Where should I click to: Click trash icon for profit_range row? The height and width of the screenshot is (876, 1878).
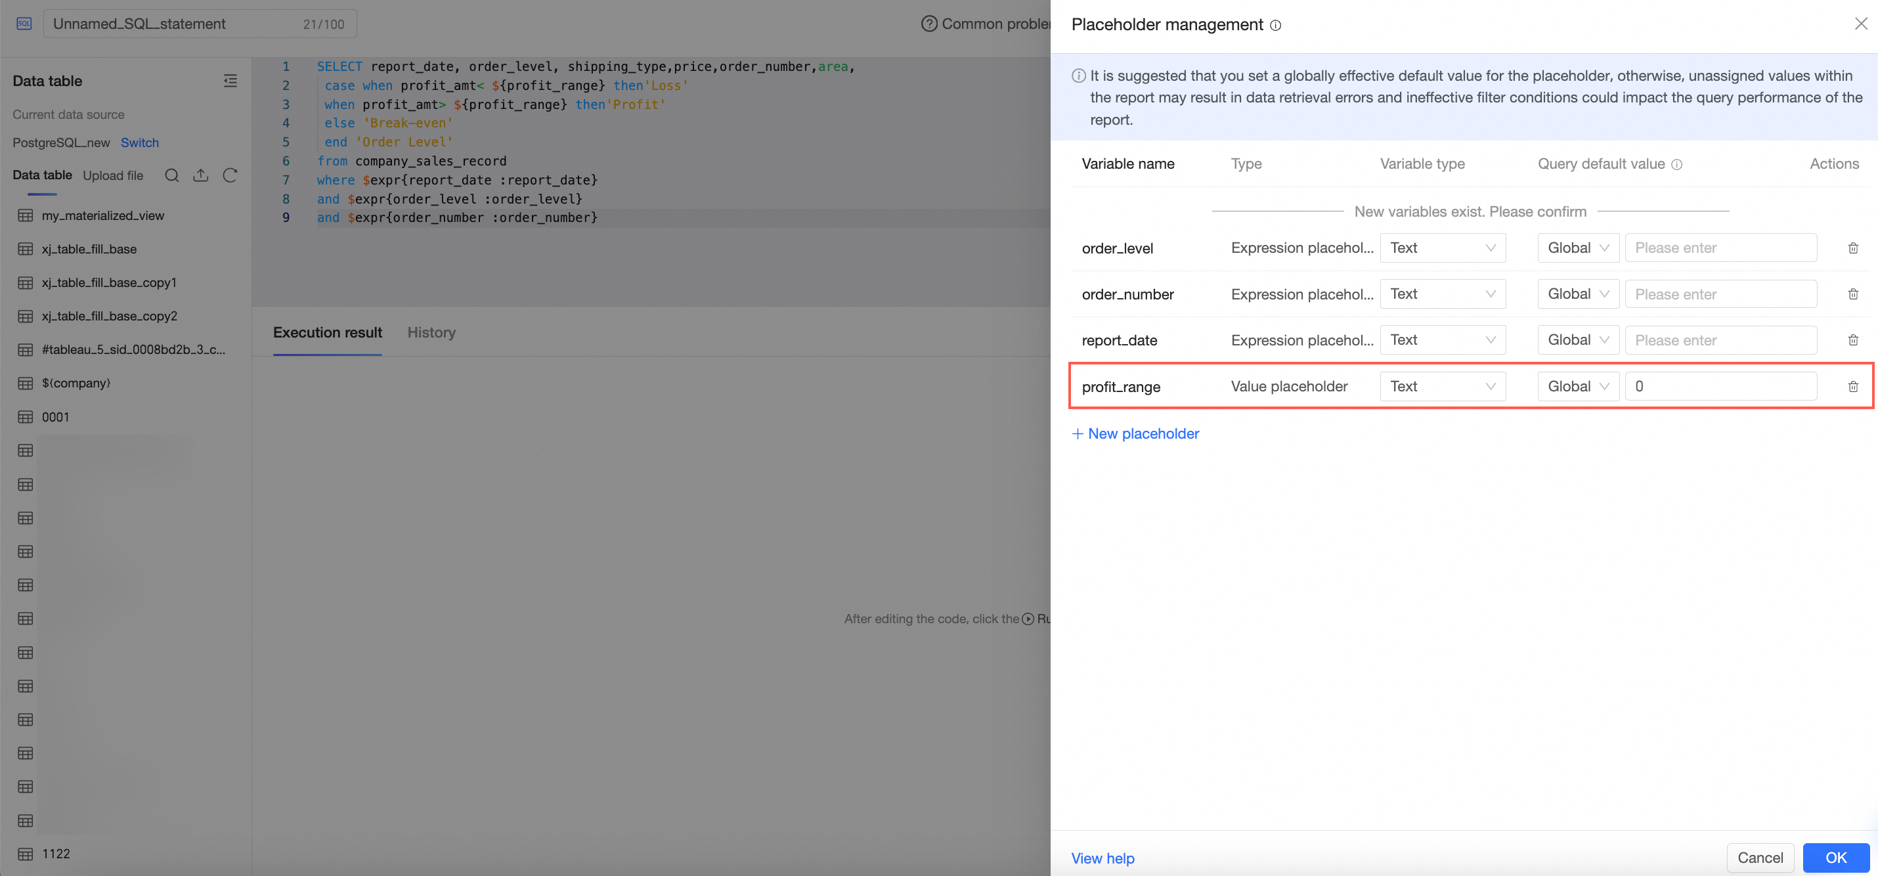(1852, 386)
